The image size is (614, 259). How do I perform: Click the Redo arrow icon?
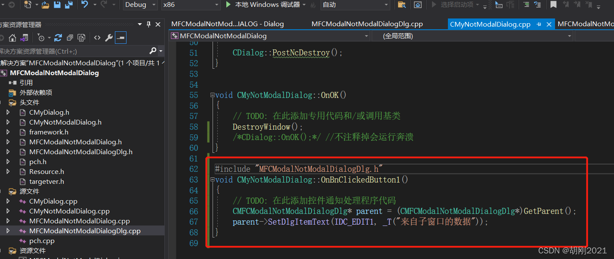point(104,5)
